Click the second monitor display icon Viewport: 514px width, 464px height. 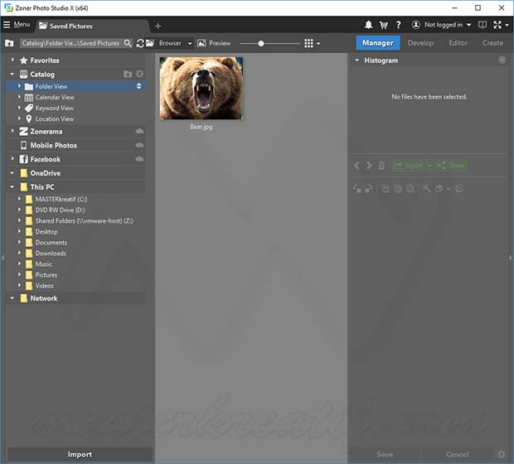482,25
